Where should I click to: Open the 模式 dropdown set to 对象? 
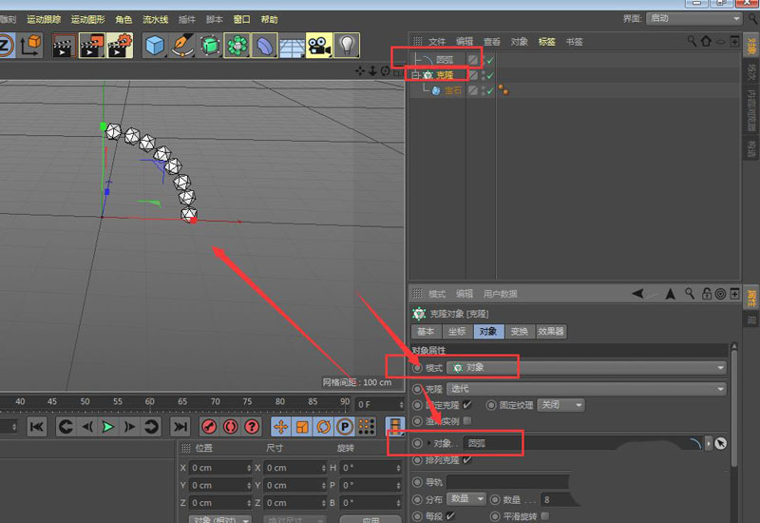tap(586, 367)
